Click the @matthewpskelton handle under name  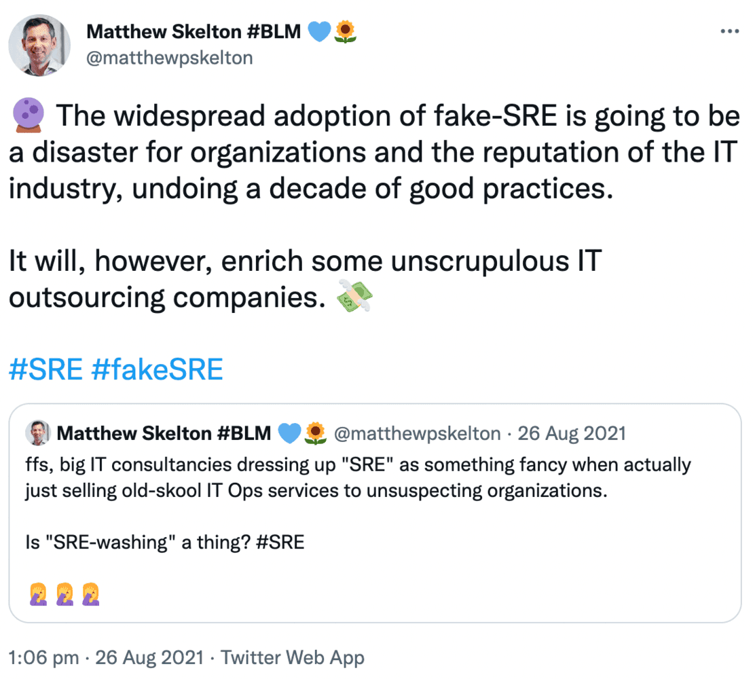tap(170, 58)
